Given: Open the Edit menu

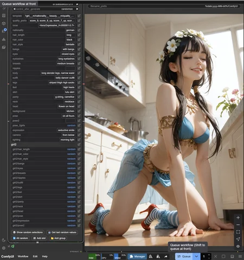Looking at the screenshot, I should tap(35, 256).
